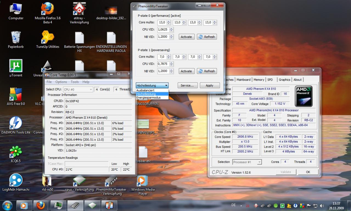Show hidden tray icons arrow

click(241, 205)
